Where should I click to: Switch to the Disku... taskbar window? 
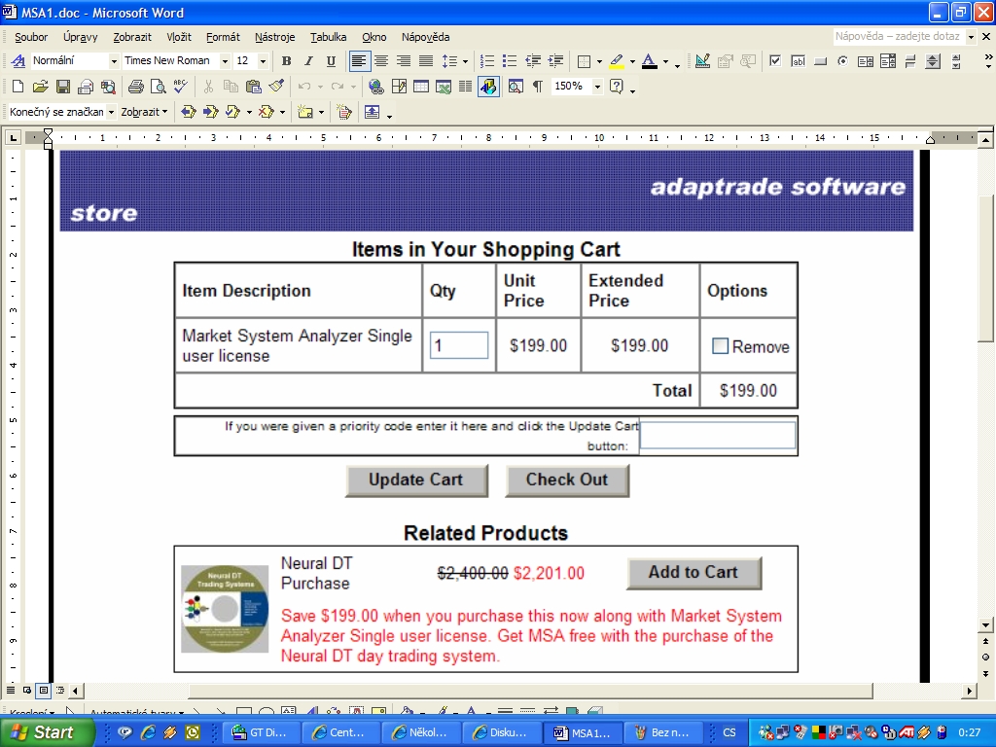[x=501, y=732]
